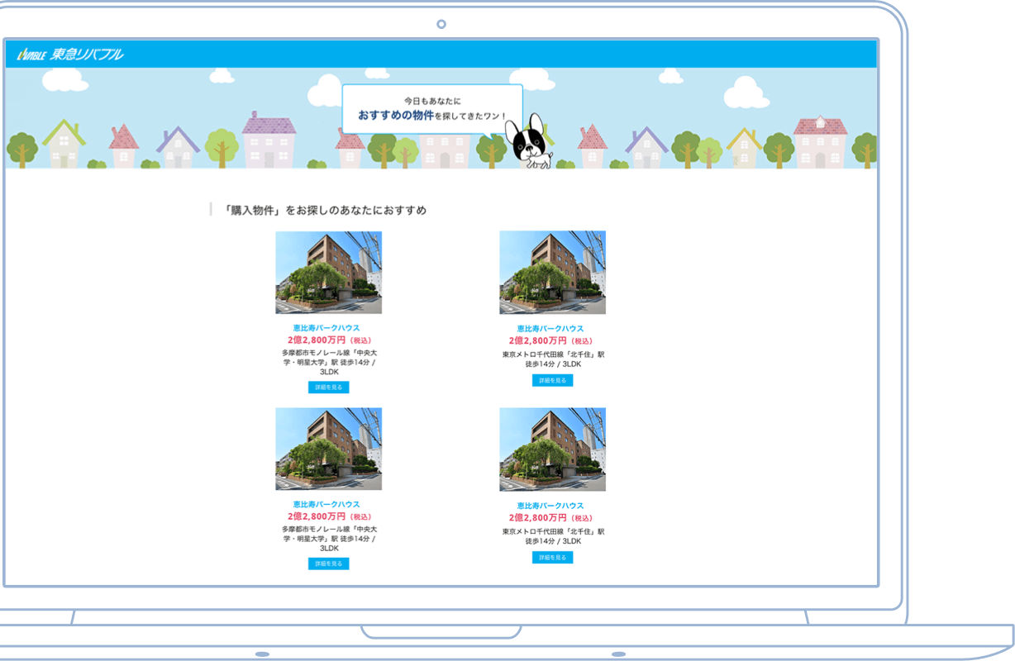Open upper-right 恵比寿パークハウス title link
Image resolution: width=1015 pixels, height=661 pixels.
(550, 329)
